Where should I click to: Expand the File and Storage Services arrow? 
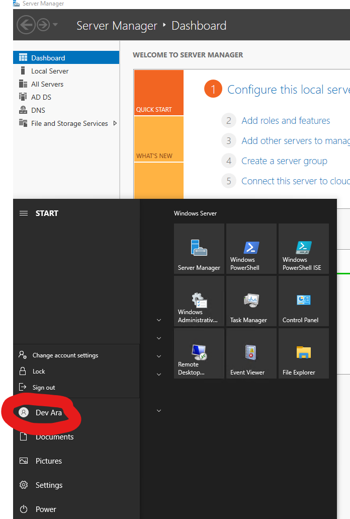pos(115,123)
